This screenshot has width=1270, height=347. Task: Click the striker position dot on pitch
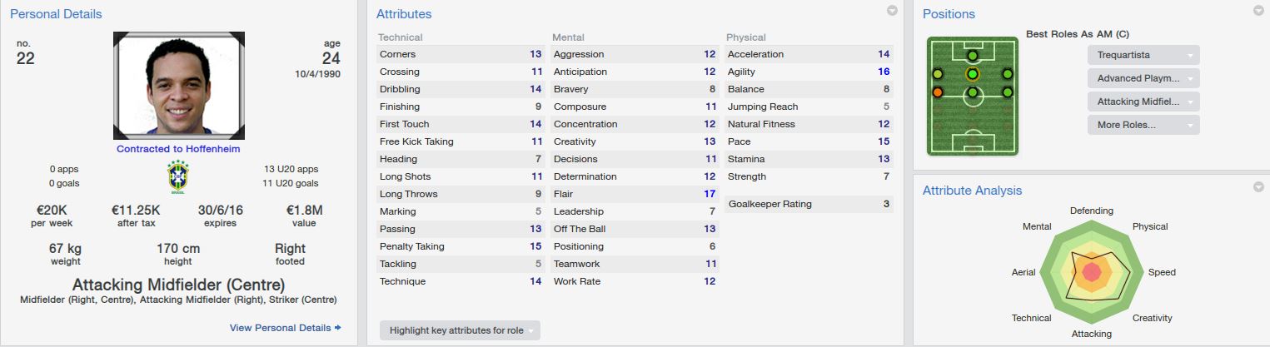click(973, 56)
